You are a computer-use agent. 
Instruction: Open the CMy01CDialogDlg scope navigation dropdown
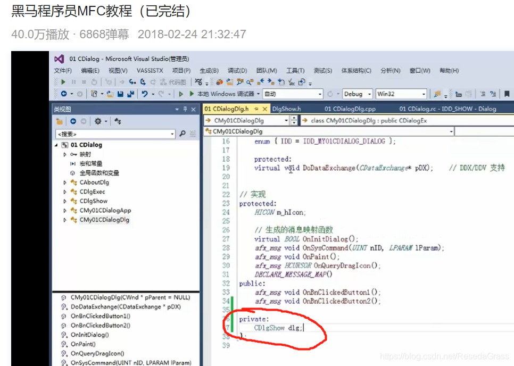pyautogui.click(x=246, y=121)
